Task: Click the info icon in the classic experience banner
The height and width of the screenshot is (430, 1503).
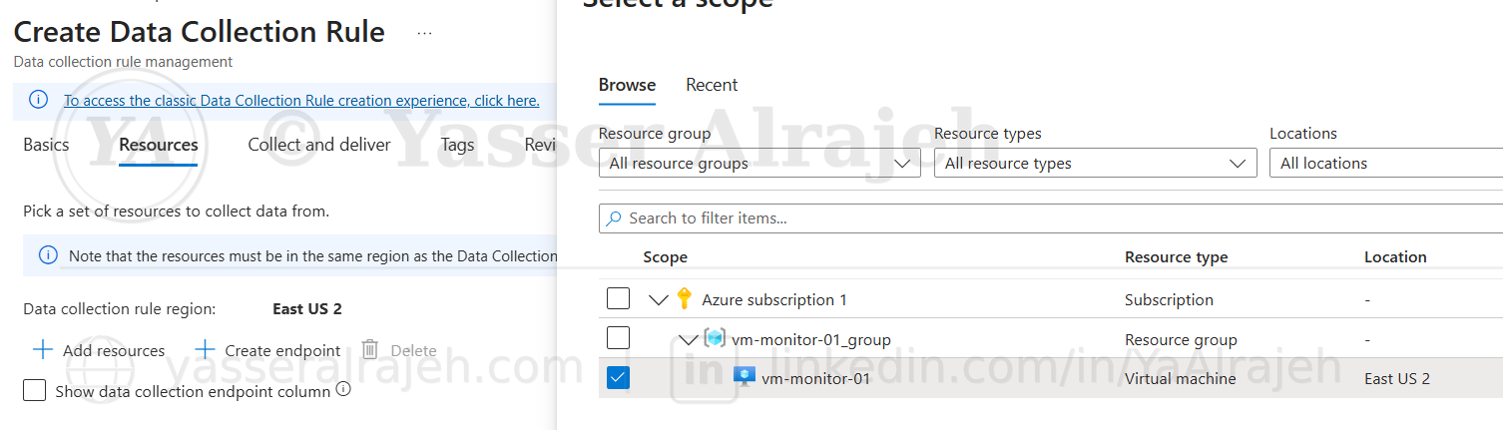Action: (x=38, y=100)
